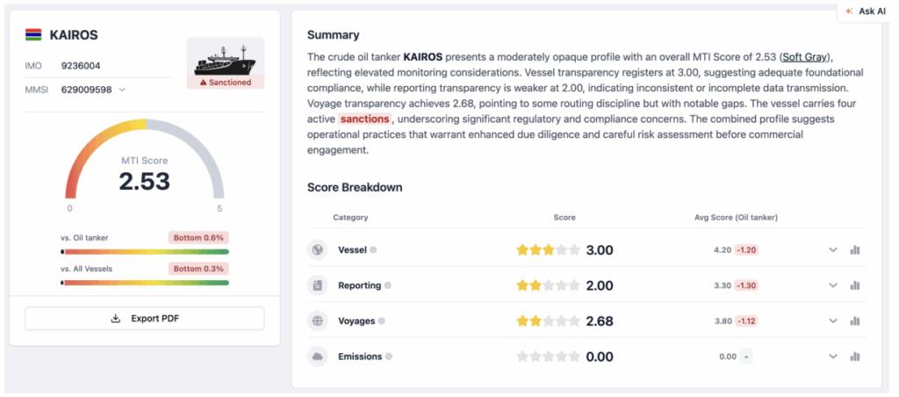The height and width of the screenshot is (397, 899).
Task: Open the MMSI number dropdown
Action: click(x=122, y=90)
